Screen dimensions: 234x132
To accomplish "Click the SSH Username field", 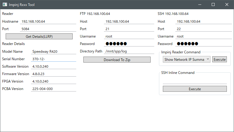I will click(204, 36).
